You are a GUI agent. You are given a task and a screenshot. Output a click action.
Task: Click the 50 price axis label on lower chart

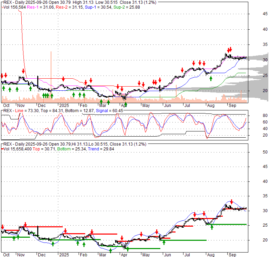(x=265, y=152)
